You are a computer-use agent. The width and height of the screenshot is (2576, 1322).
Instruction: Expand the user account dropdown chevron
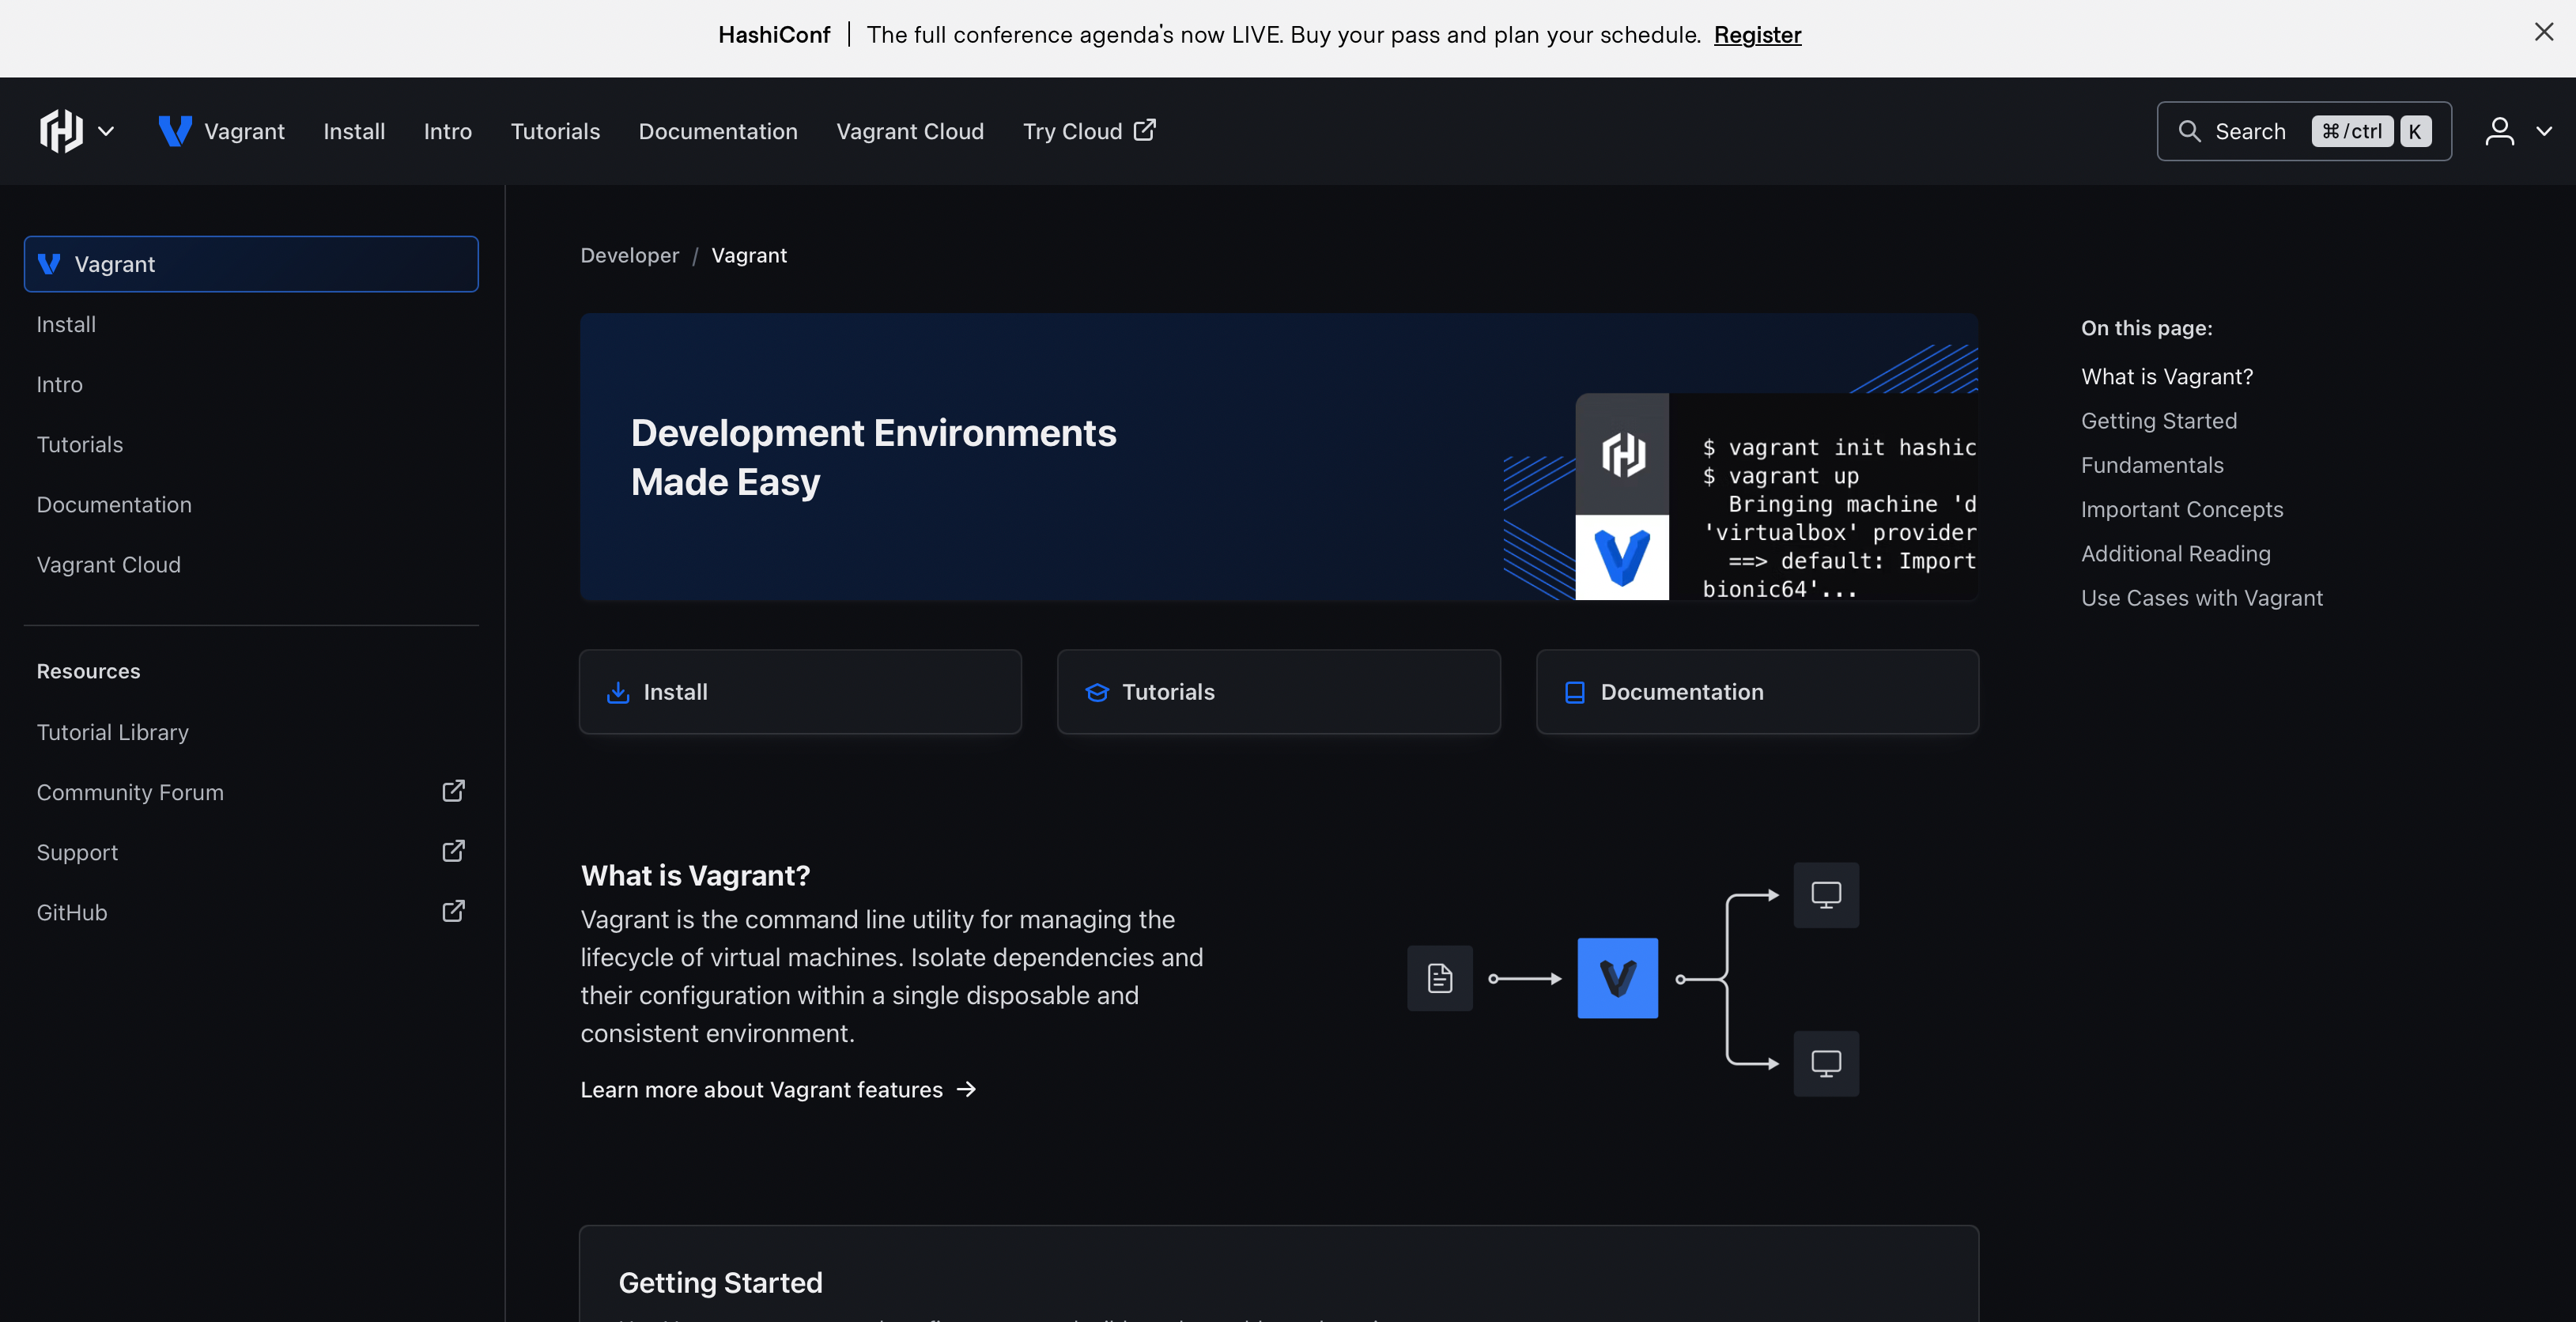tap(2544, 131)
